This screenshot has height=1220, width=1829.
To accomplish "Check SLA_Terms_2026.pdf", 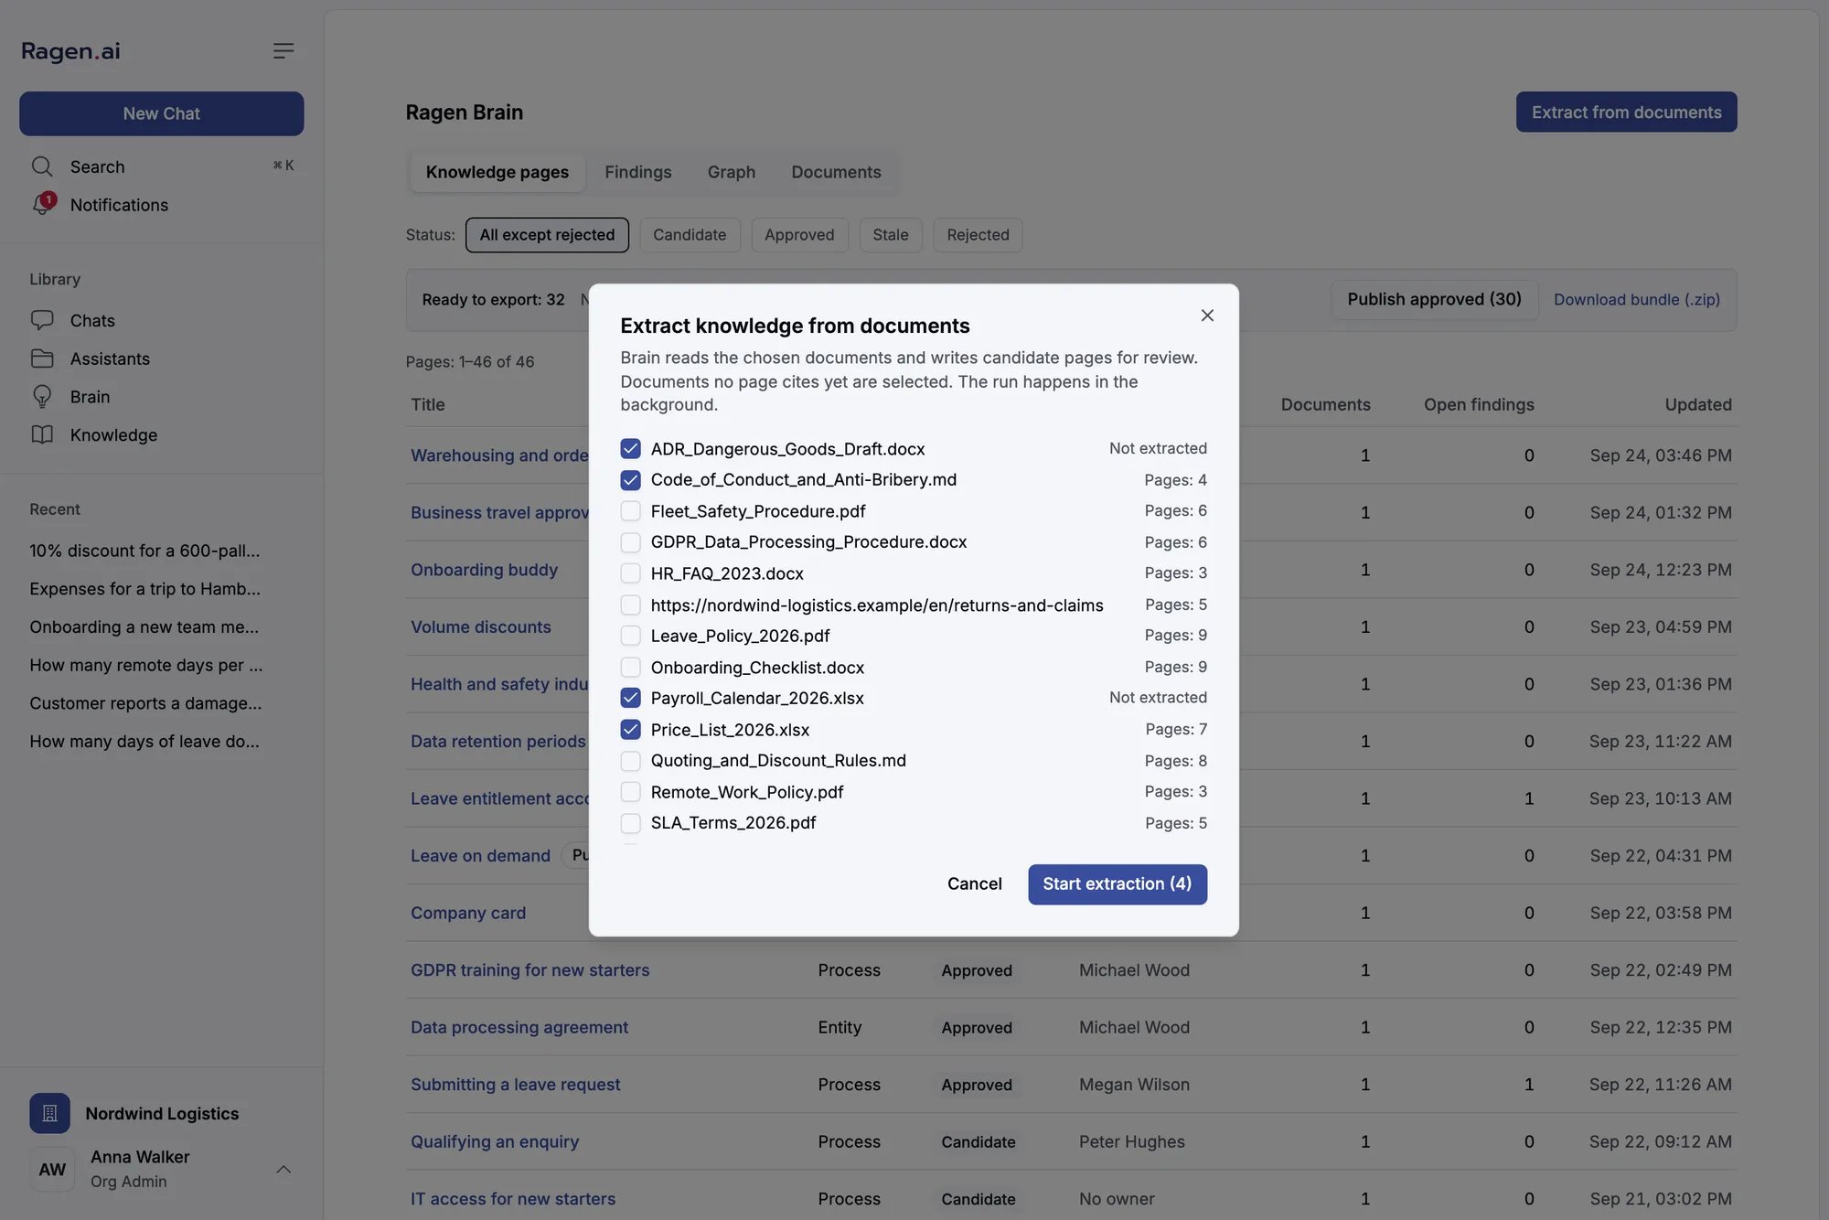I will 630,823.
